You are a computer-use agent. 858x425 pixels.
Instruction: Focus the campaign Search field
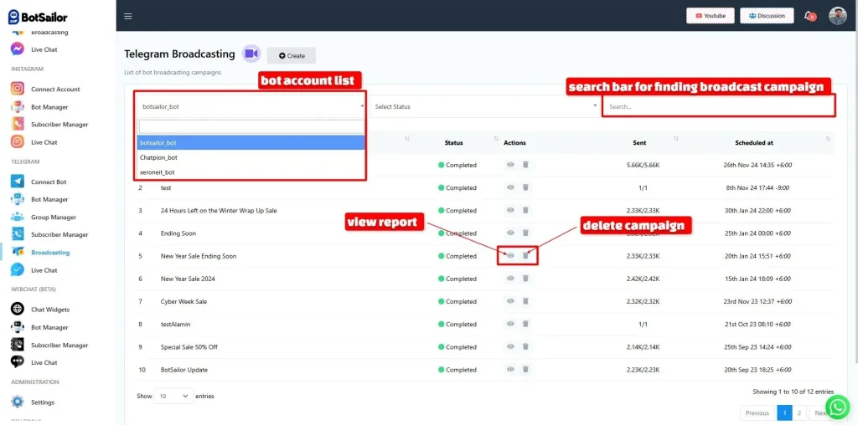coord(719,106)
